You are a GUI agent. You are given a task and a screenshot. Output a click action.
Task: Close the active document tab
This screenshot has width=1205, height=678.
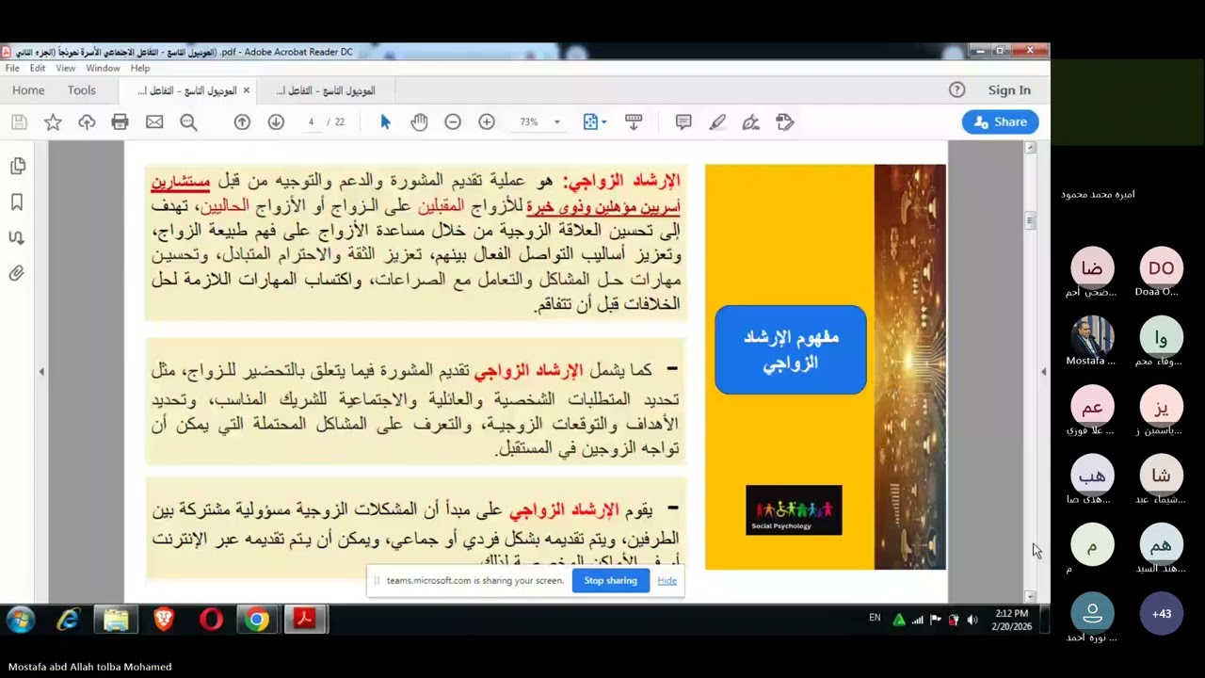click(x=247, y=90)
